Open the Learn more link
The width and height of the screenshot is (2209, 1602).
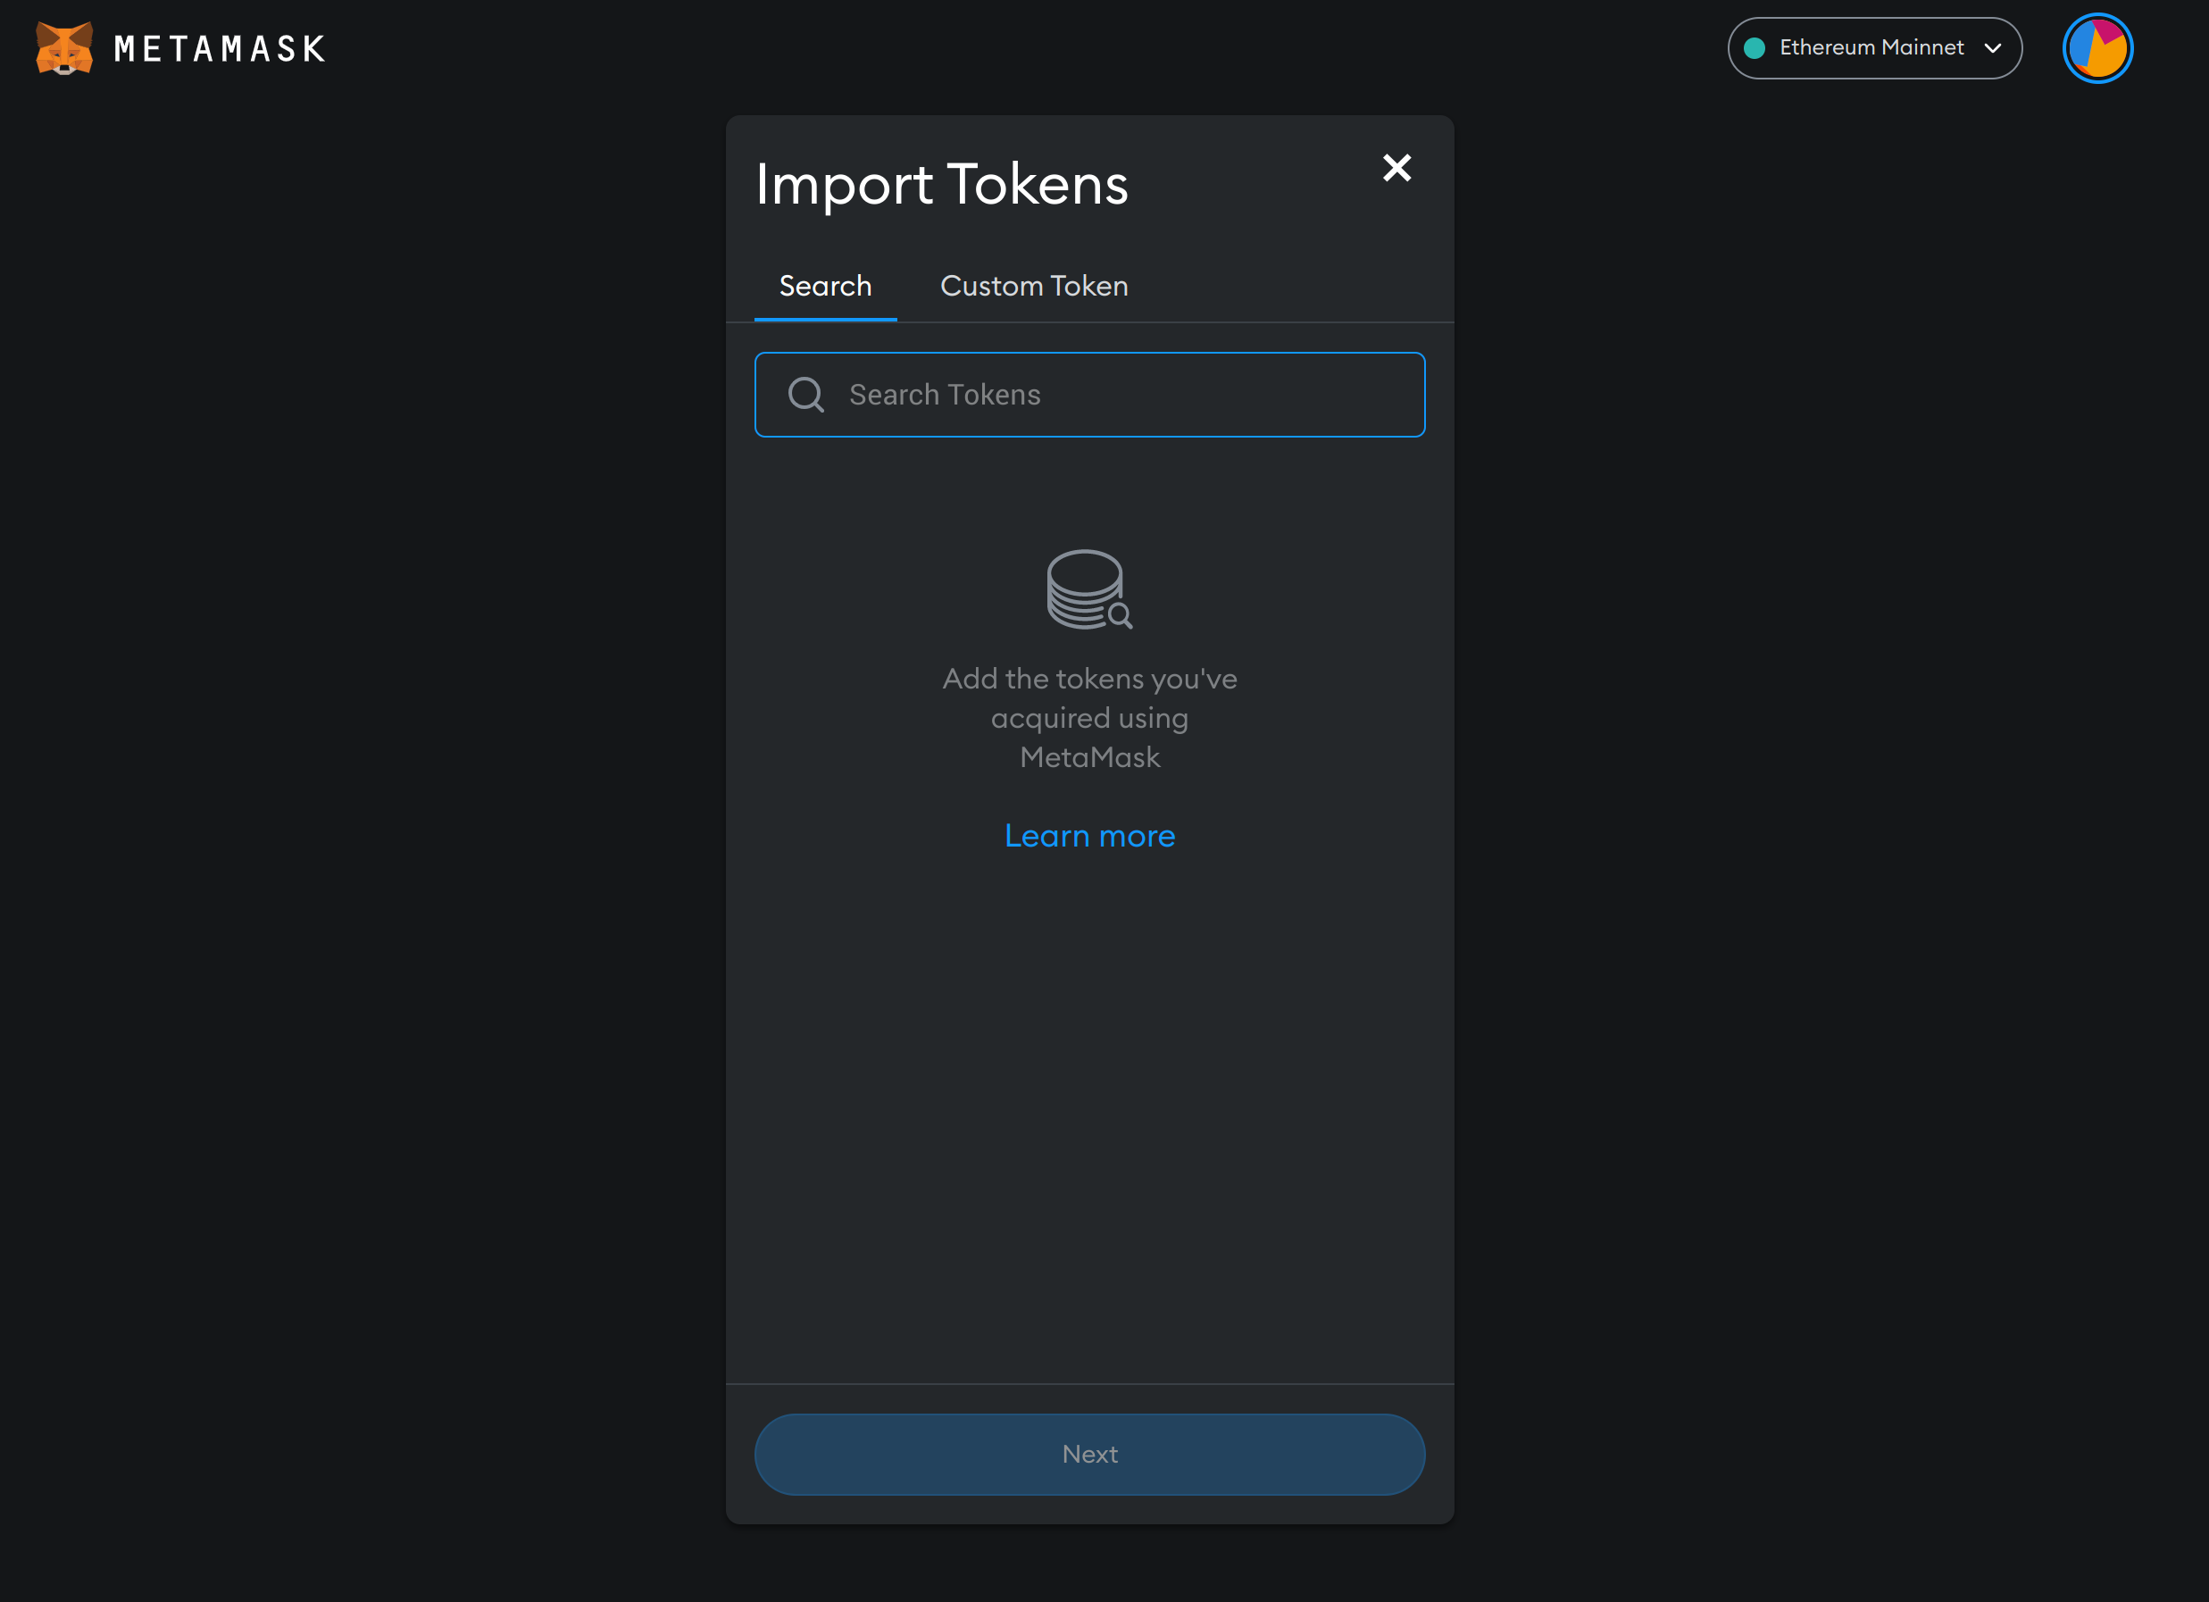point(1089,836)
